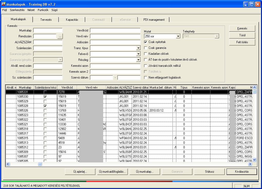Open the Felvevő dropdown list

138,54
